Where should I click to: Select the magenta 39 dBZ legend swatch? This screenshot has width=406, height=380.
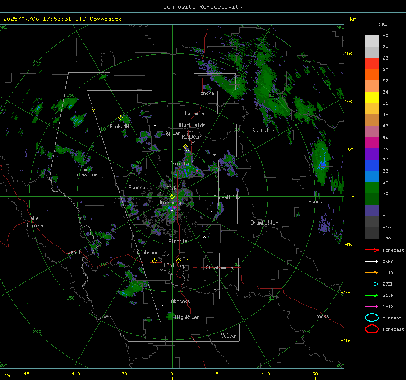pyautogui.click(x=372, y=143)
